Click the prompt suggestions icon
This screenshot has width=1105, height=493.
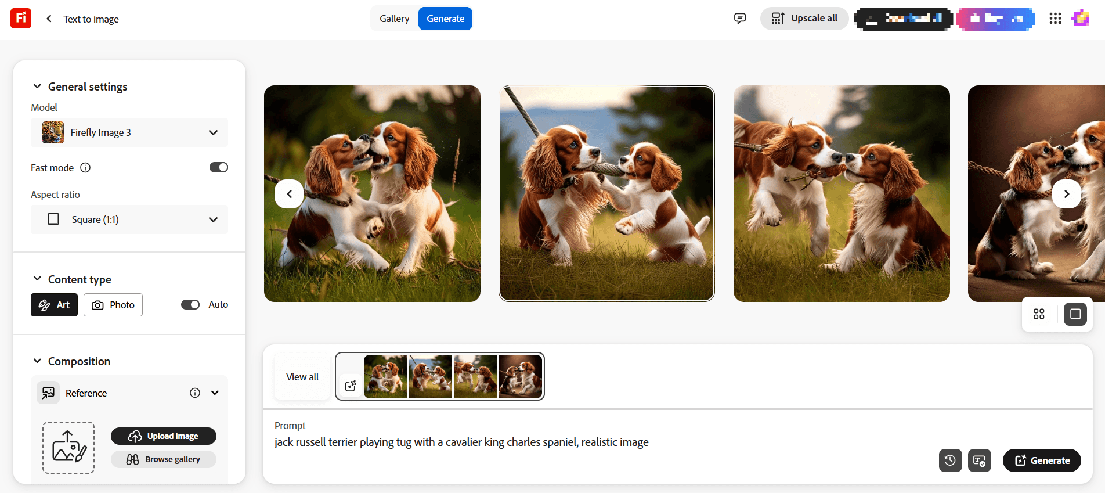point(980,460)
